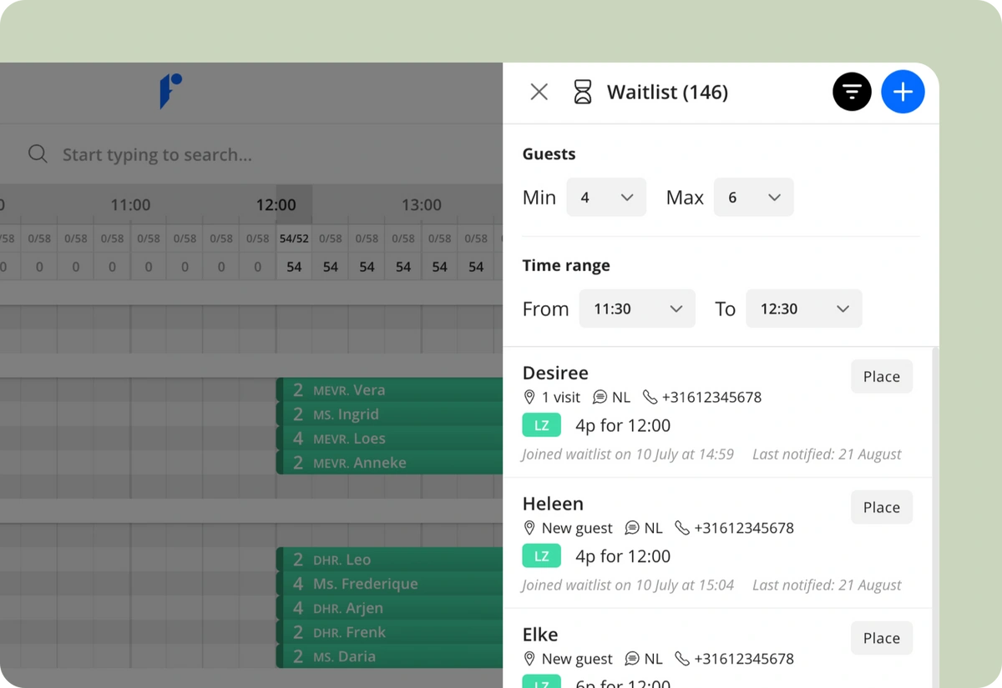
Task: Click the phone icon in Heleen's entry
Action: point(682,528)
